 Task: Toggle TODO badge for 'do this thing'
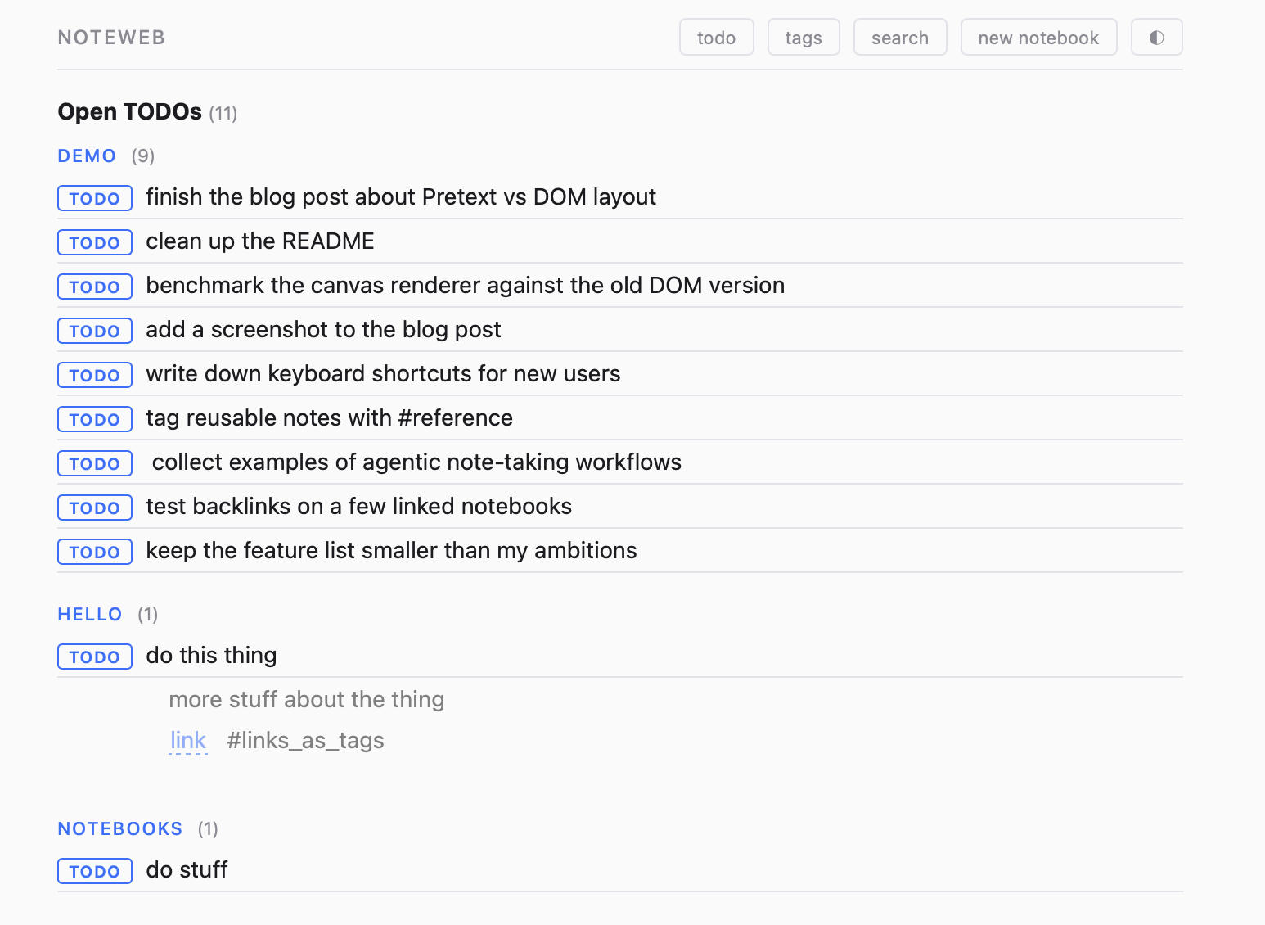point(95,657)
